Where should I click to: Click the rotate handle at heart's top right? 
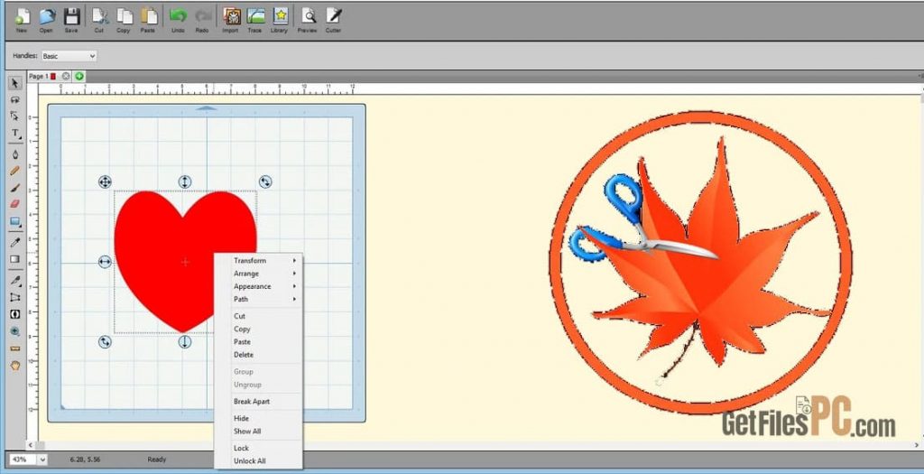(265, 181)
